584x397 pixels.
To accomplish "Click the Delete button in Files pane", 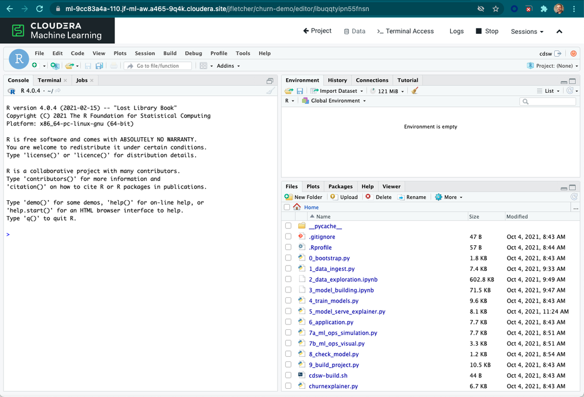I will pos(379,197).
